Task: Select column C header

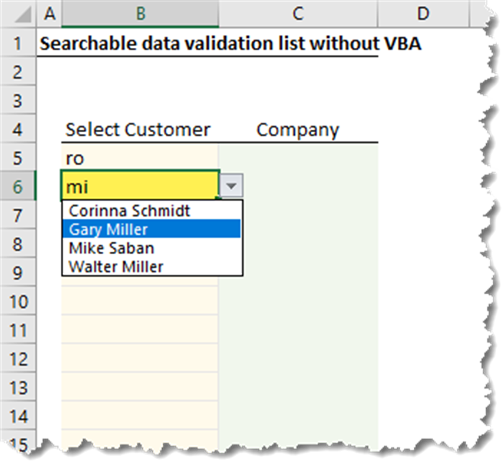Action: pyautogui.click(x=298, y=13)
